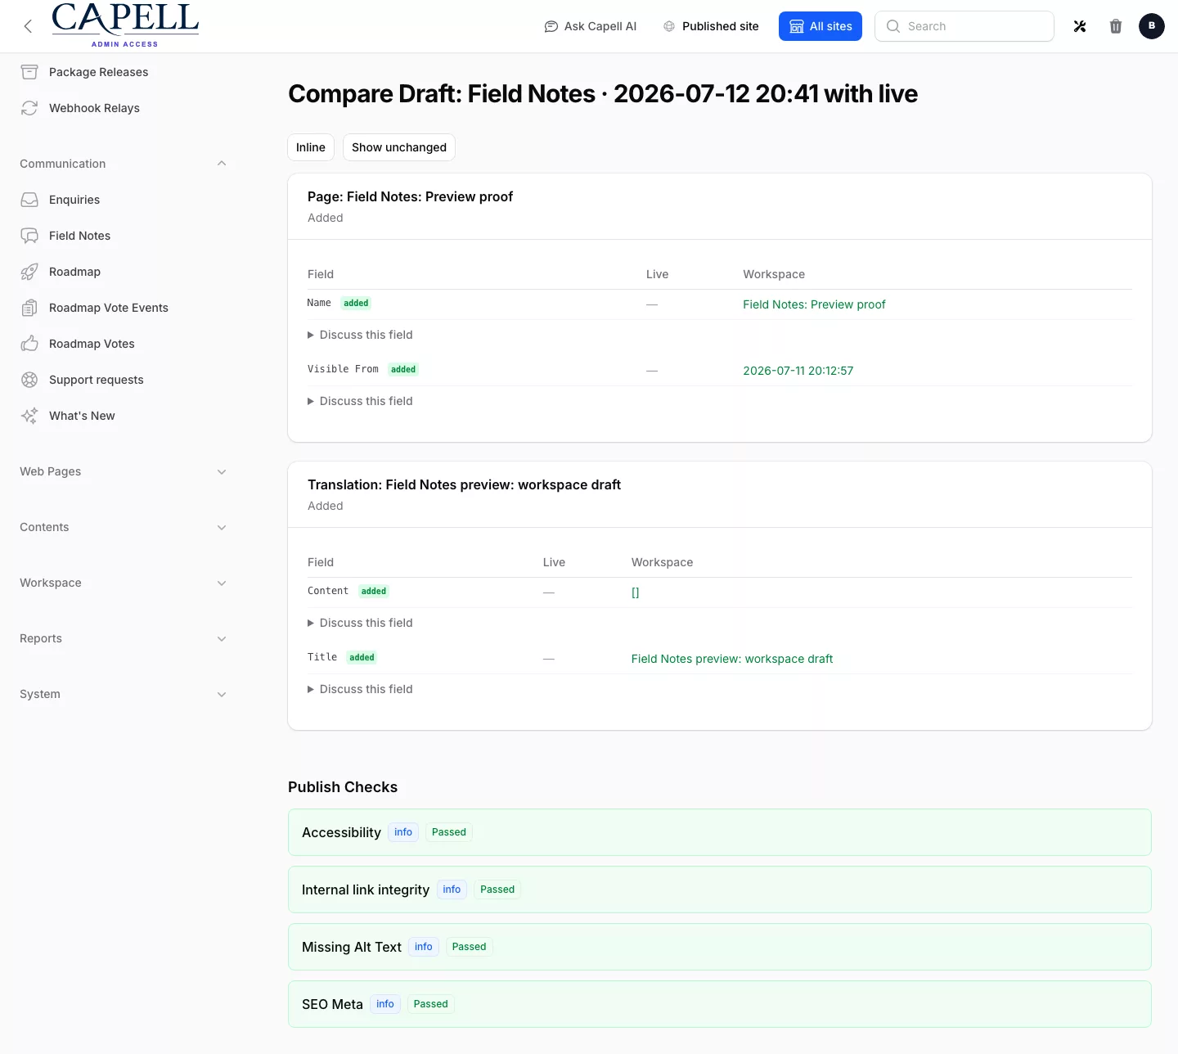Screen dimensions: 1178x1054
Task: Click the Support requests lifebuoy icon
Action: 29,380
